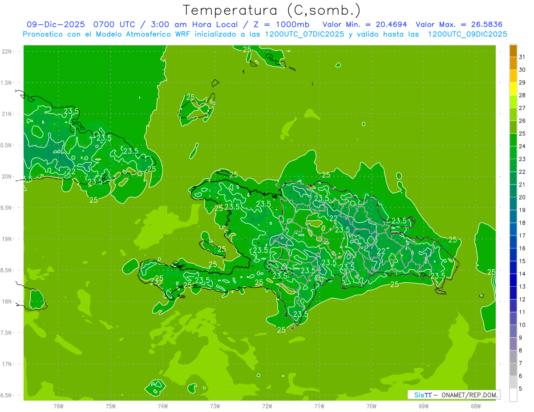
Task: Click gray legend swatch between 6 and 7
Action: click(x=513, y=370)
